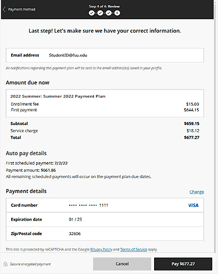Click the secure payment lock icon
The height and width of the screenshot is (274, 218).
tap(5, 264)
